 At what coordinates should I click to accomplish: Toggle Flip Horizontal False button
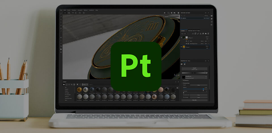[x=199, y=95]
